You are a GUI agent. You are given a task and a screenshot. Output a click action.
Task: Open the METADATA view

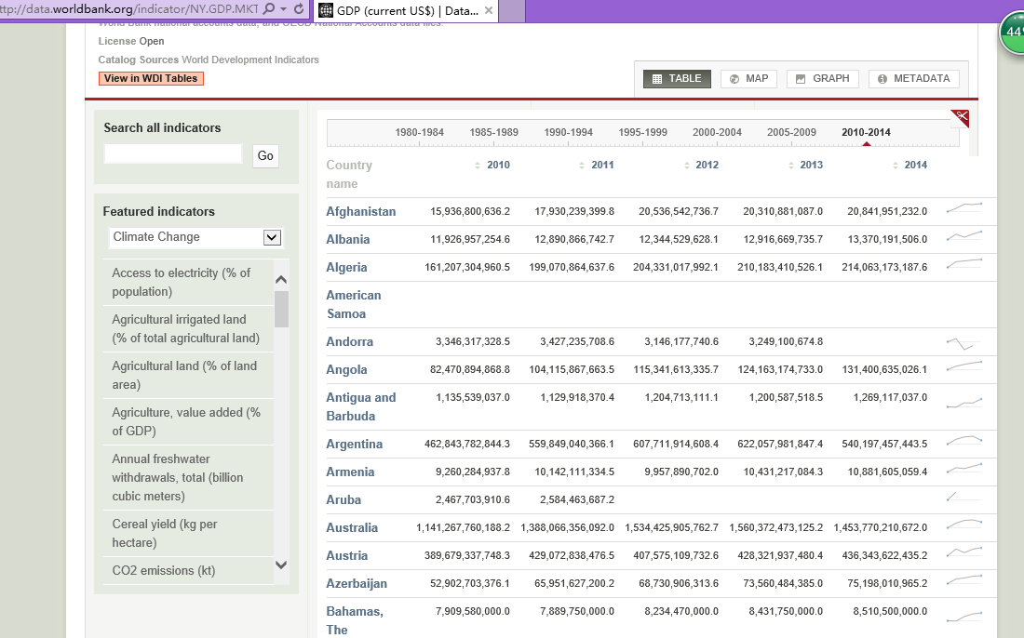point(913,79)
